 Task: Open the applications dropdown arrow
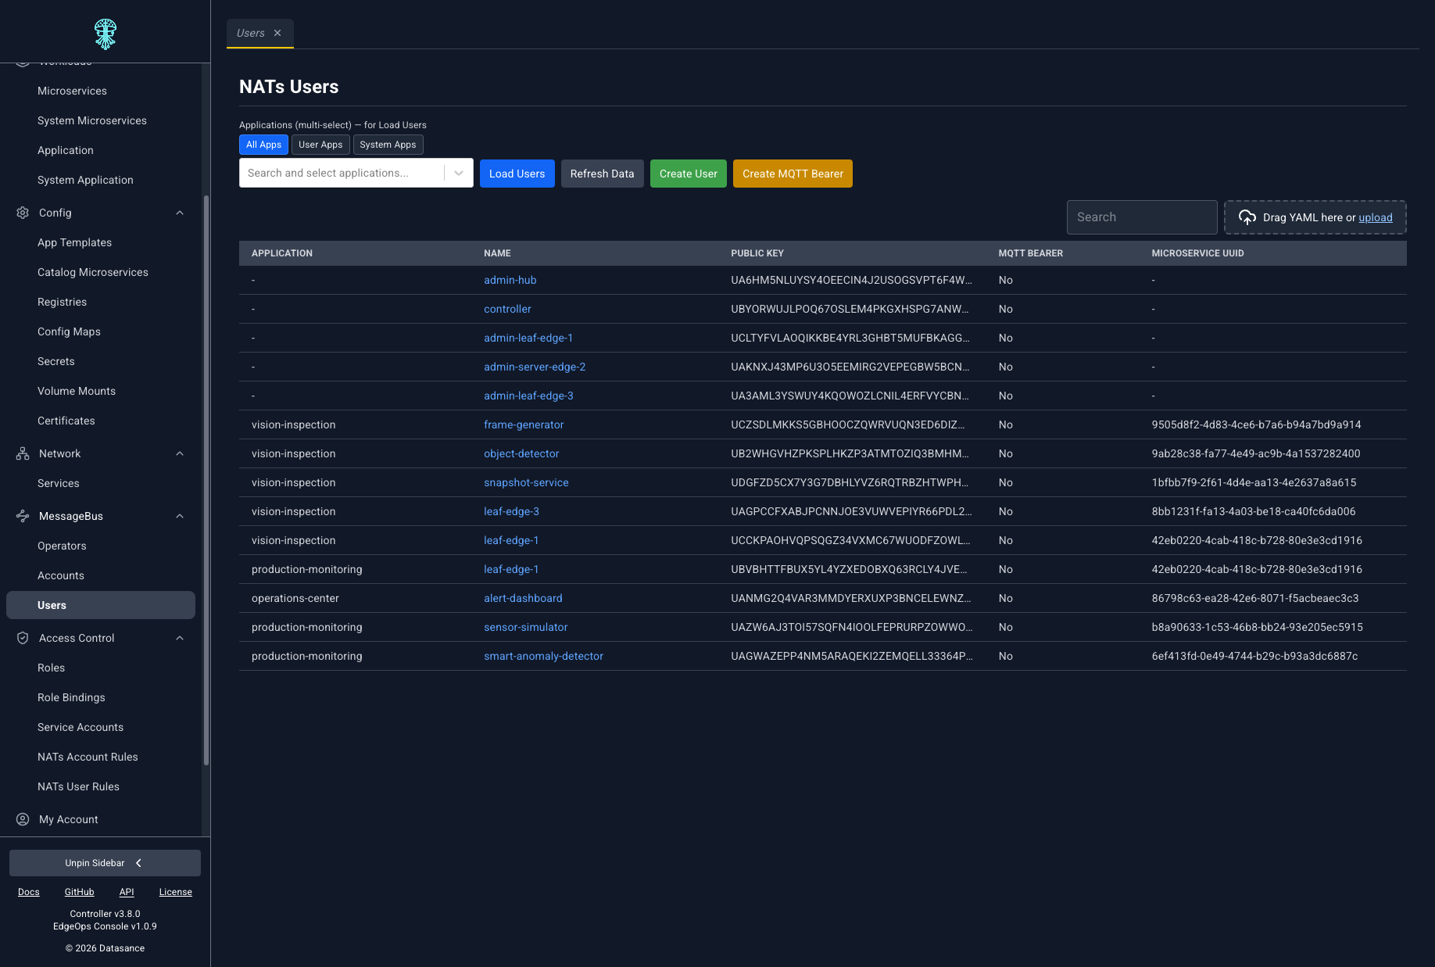point(459,174)
